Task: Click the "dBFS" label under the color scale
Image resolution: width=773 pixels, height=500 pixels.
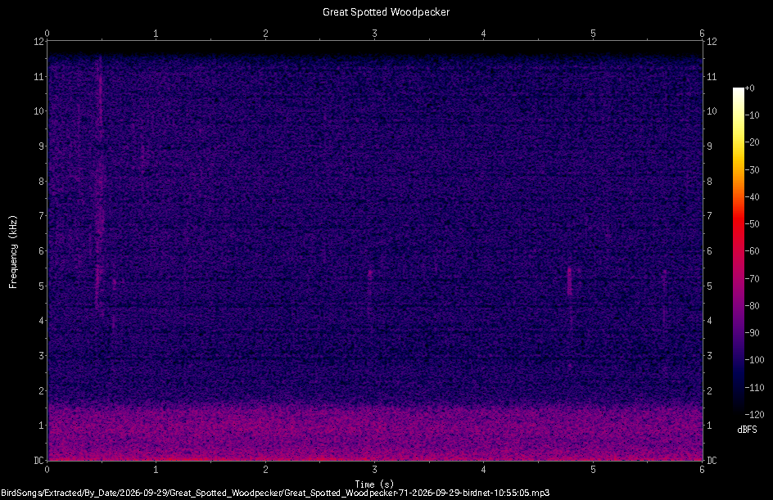Action: click(747, 430)
